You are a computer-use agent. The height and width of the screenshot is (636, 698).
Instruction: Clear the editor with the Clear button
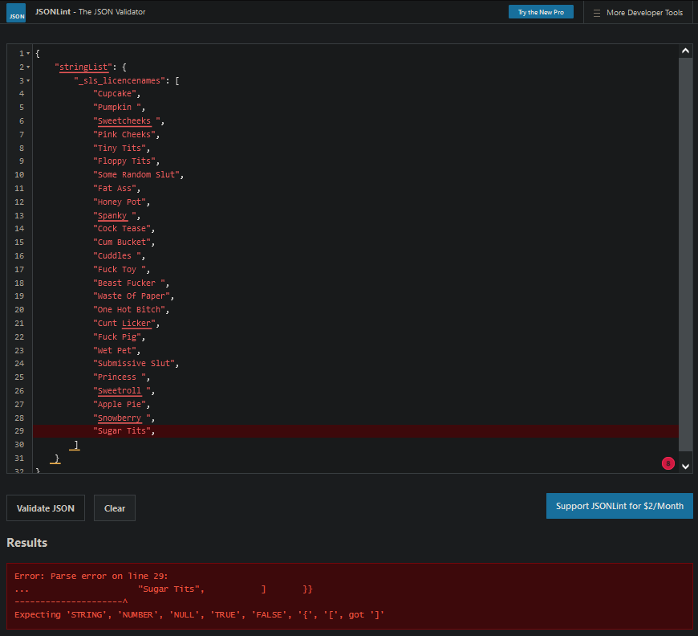(115, 508)
